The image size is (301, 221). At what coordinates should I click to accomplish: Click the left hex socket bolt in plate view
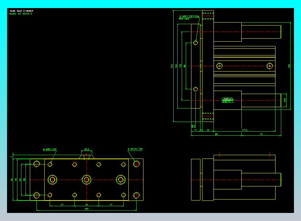pyautogui.click(x=52, y=180)
